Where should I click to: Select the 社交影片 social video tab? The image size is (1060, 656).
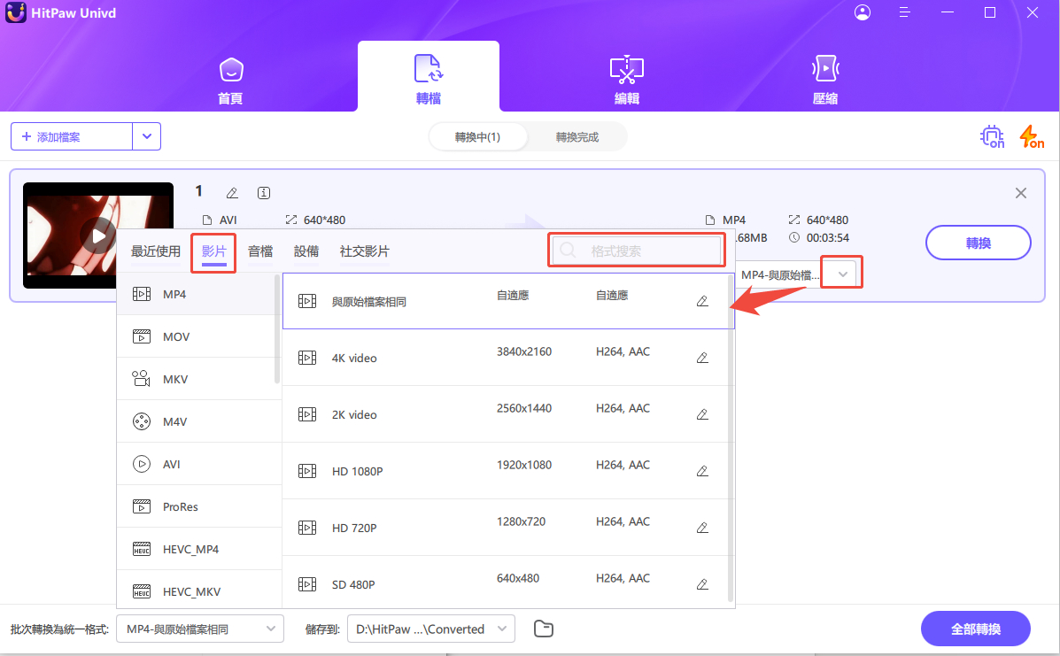tap(364, 251)
